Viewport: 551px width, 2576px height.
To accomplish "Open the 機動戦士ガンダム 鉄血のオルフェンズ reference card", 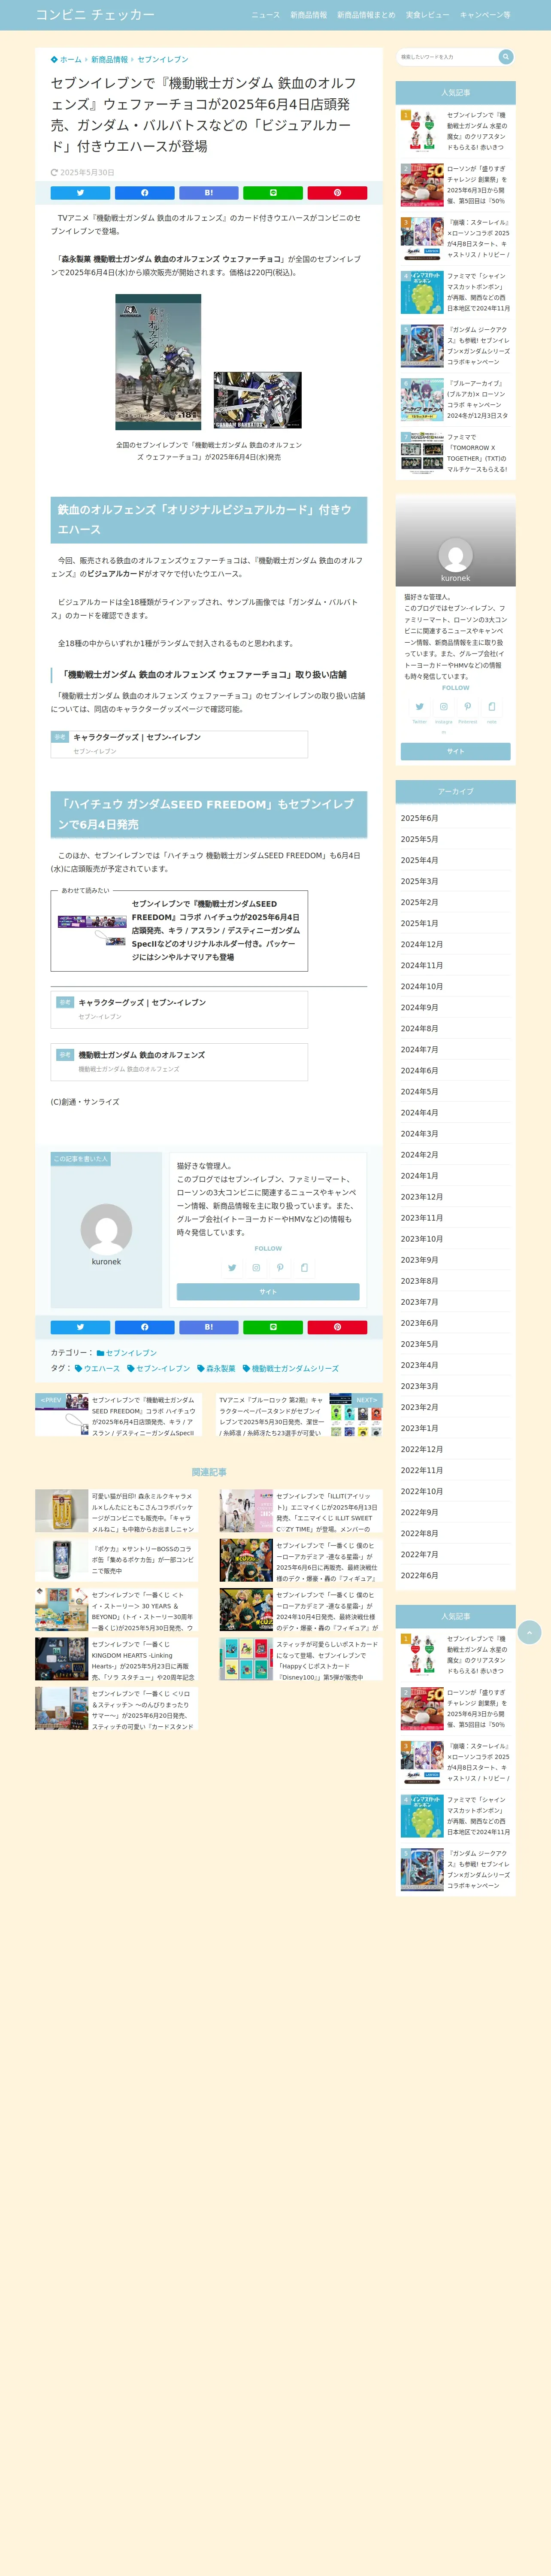I will tap(179, 1062).
